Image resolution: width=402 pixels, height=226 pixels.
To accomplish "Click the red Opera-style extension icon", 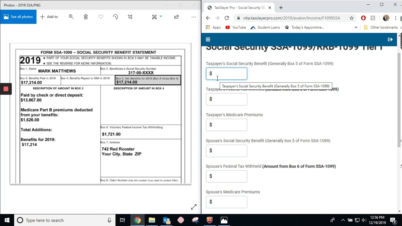I will click(363, 18).
